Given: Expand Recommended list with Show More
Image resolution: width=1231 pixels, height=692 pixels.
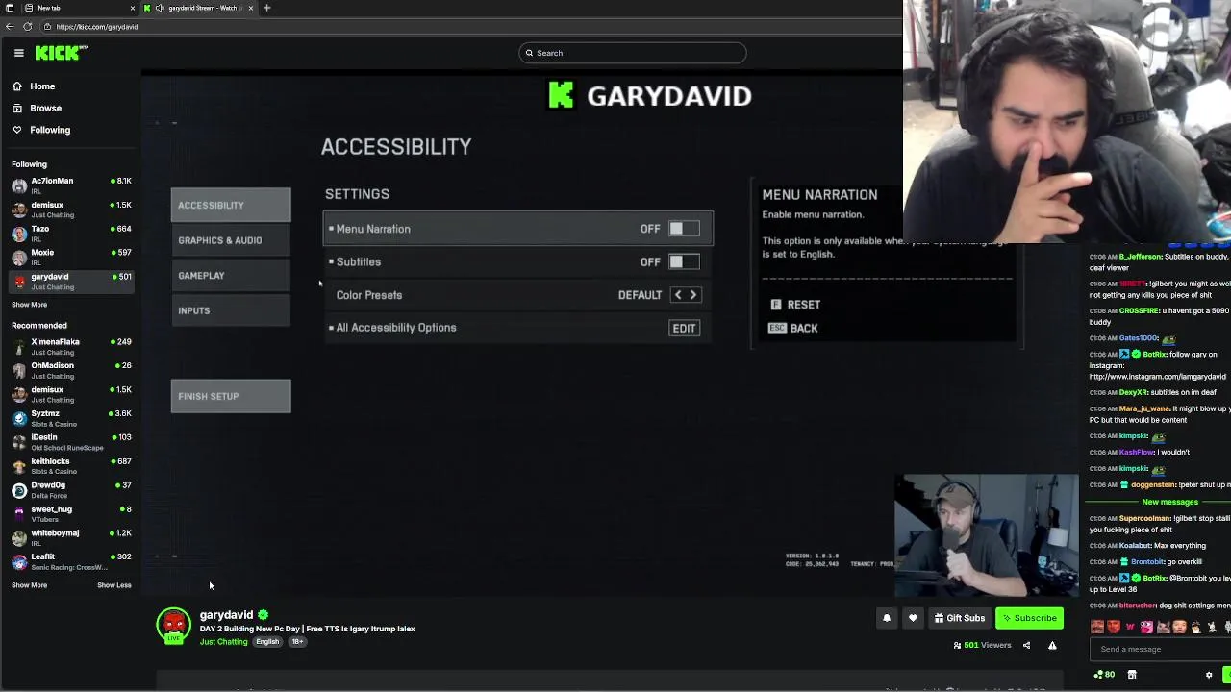Looking at the screenshot, I should [29, 585].
